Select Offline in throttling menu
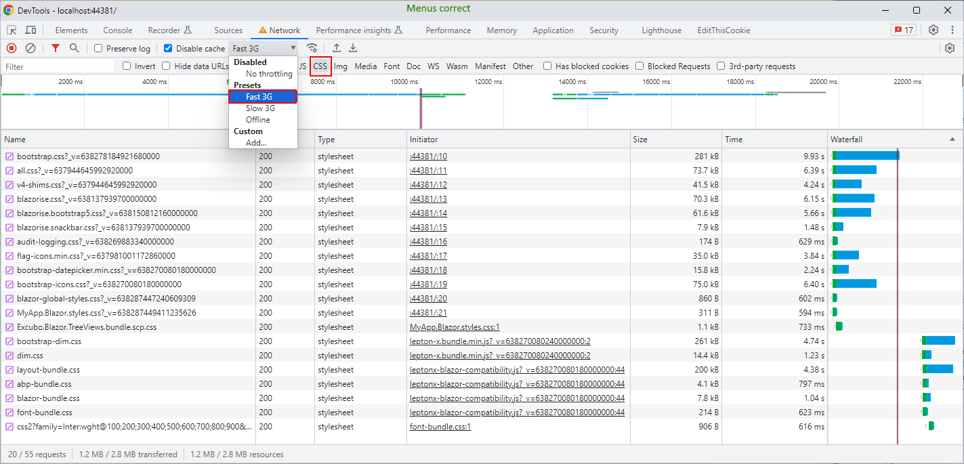 [x=257, y=120]
